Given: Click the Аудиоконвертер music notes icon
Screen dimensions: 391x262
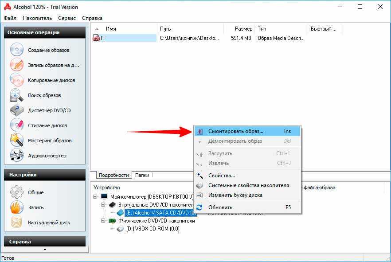Looking at the screenshot, I should tap(17, 155).
